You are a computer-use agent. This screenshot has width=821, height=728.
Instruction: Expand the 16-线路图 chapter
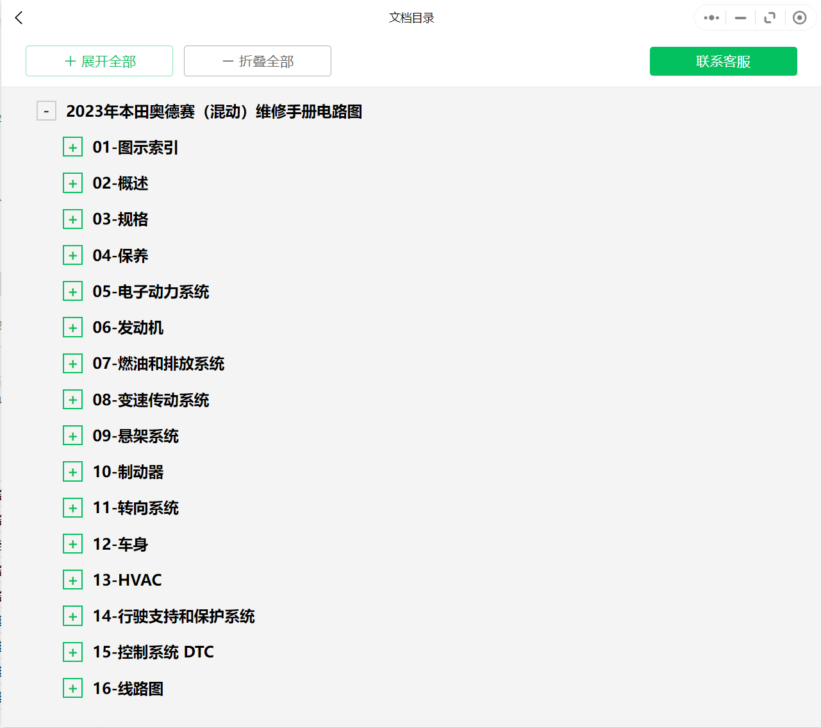pos(73,688)
